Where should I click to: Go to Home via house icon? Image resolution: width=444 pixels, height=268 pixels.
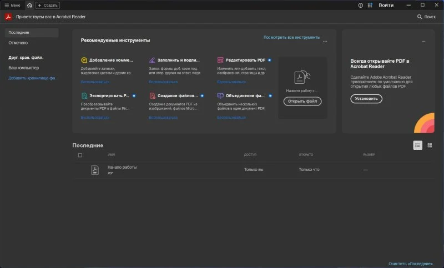click(29, 5)
